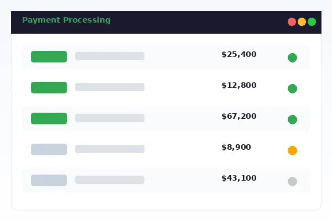The height and width of the screenshot is (221, 332).
Task: Click the Payment Processing title
Action: pos(66,20)
